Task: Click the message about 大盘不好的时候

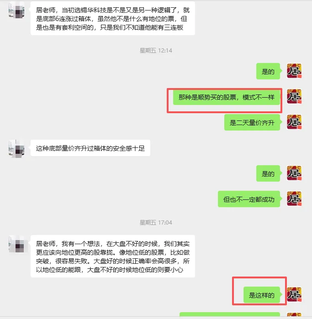Action: [113, 256]
